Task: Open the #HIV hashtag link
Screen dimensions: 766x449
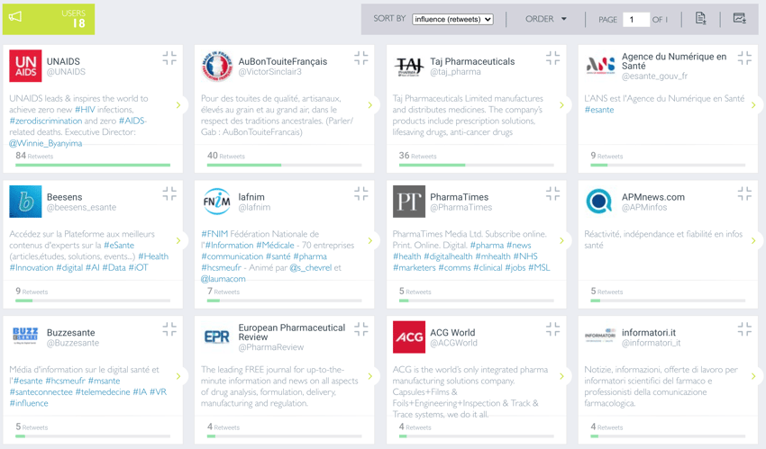Action: pyautogui.click(x=85, y=110)
